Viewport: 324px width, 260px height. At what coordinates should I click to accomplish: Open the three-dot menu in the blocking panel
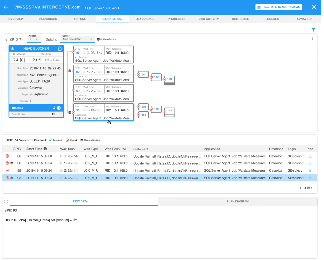(312, 38)
